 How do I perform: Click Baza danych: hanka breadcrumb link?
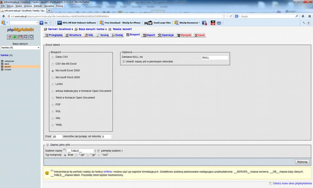click(x=91, y=29)
